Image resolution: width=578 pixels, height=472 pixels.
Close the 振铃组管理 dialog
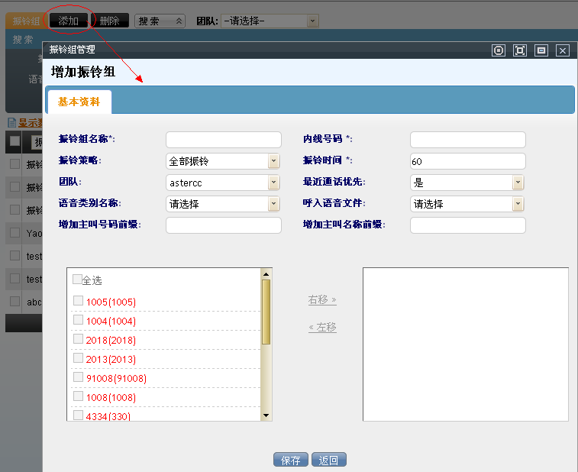563,50
